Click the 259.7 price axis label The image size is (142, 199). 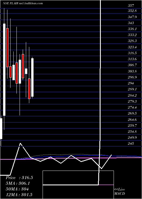132,125
